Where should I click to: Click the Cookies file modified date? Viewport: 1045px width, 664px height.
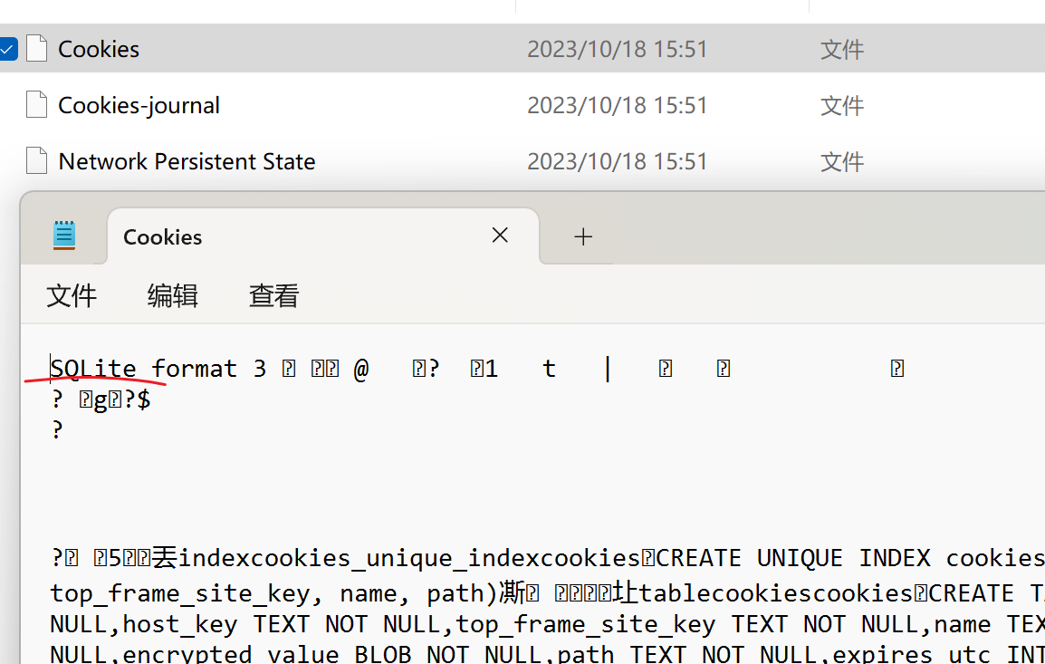pyautogui.click(x=617, y=49)
